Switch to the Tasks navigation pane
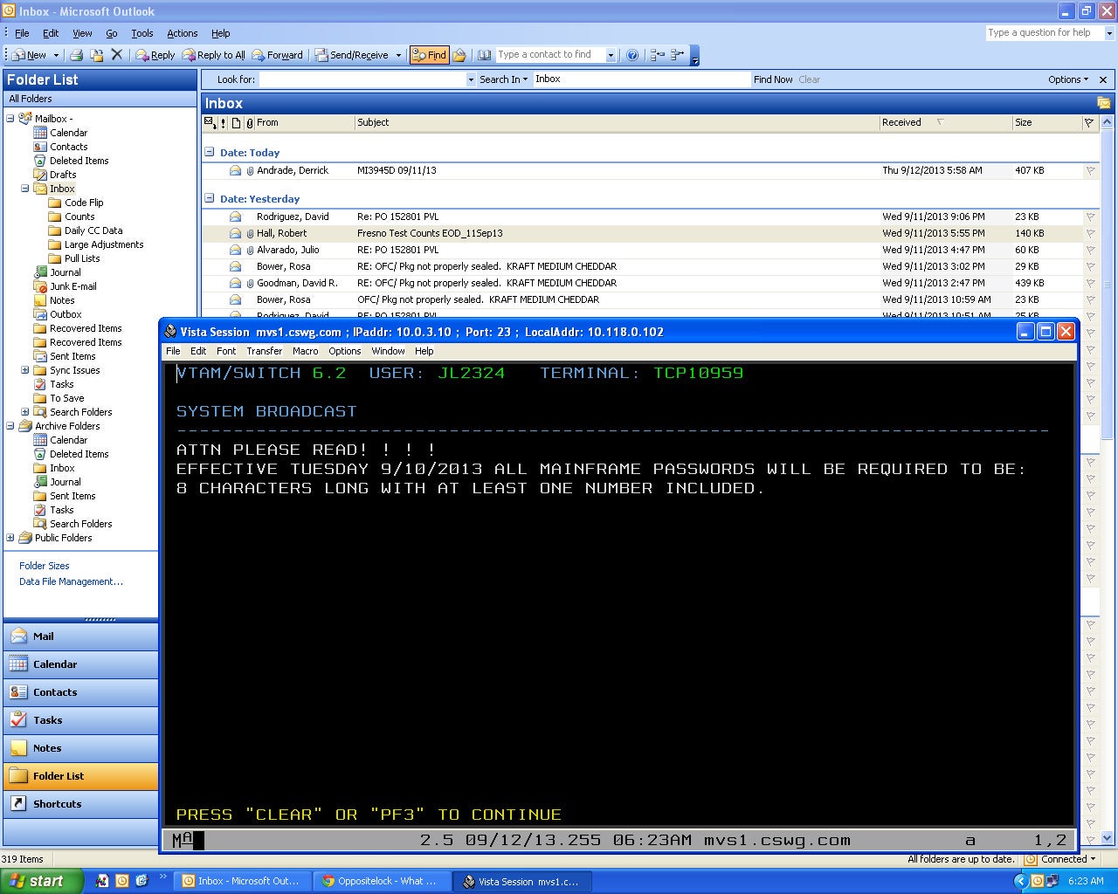 pyautogui.click(x=81, y=720)
